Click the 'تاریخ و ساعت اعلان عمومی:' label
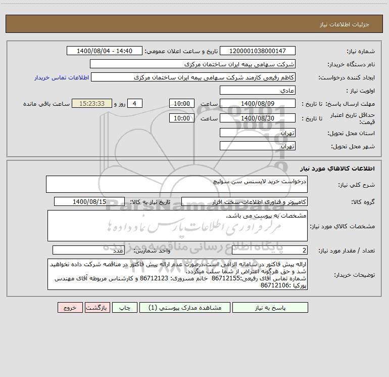This screenshot has width=389, height=377. click(x=181, y=52)
